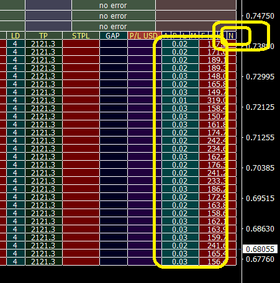This screenshot has height=283, width=280.
Task: Select the GAP column header
Action: [x=113, y=35]
